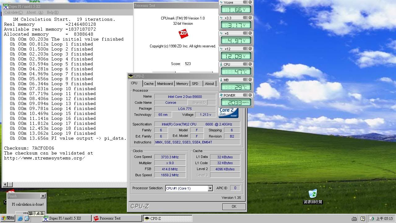Image resolution: width=396 pixels, height=223 pixels.
Task: Close the CPU temperature widget
Action: pyautogui.click(x=250, y=64)
